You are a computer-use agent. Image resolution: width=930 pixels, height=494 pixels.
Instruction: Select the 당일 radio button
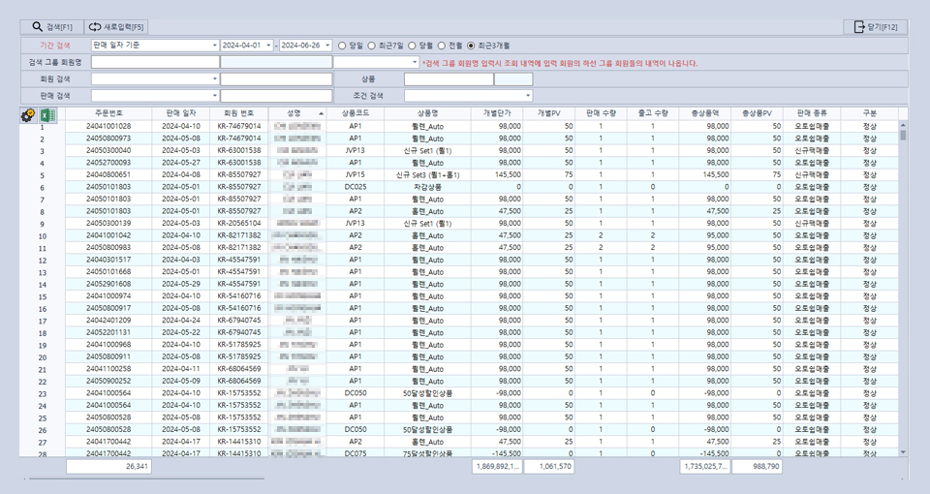[x=342, y=46]
